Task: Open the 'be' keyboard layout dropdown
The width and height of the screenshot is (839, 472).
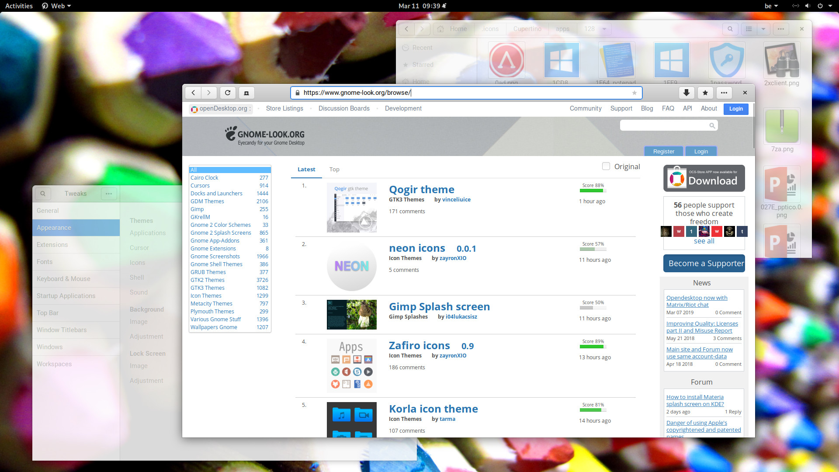Action: tap(771, 6)
